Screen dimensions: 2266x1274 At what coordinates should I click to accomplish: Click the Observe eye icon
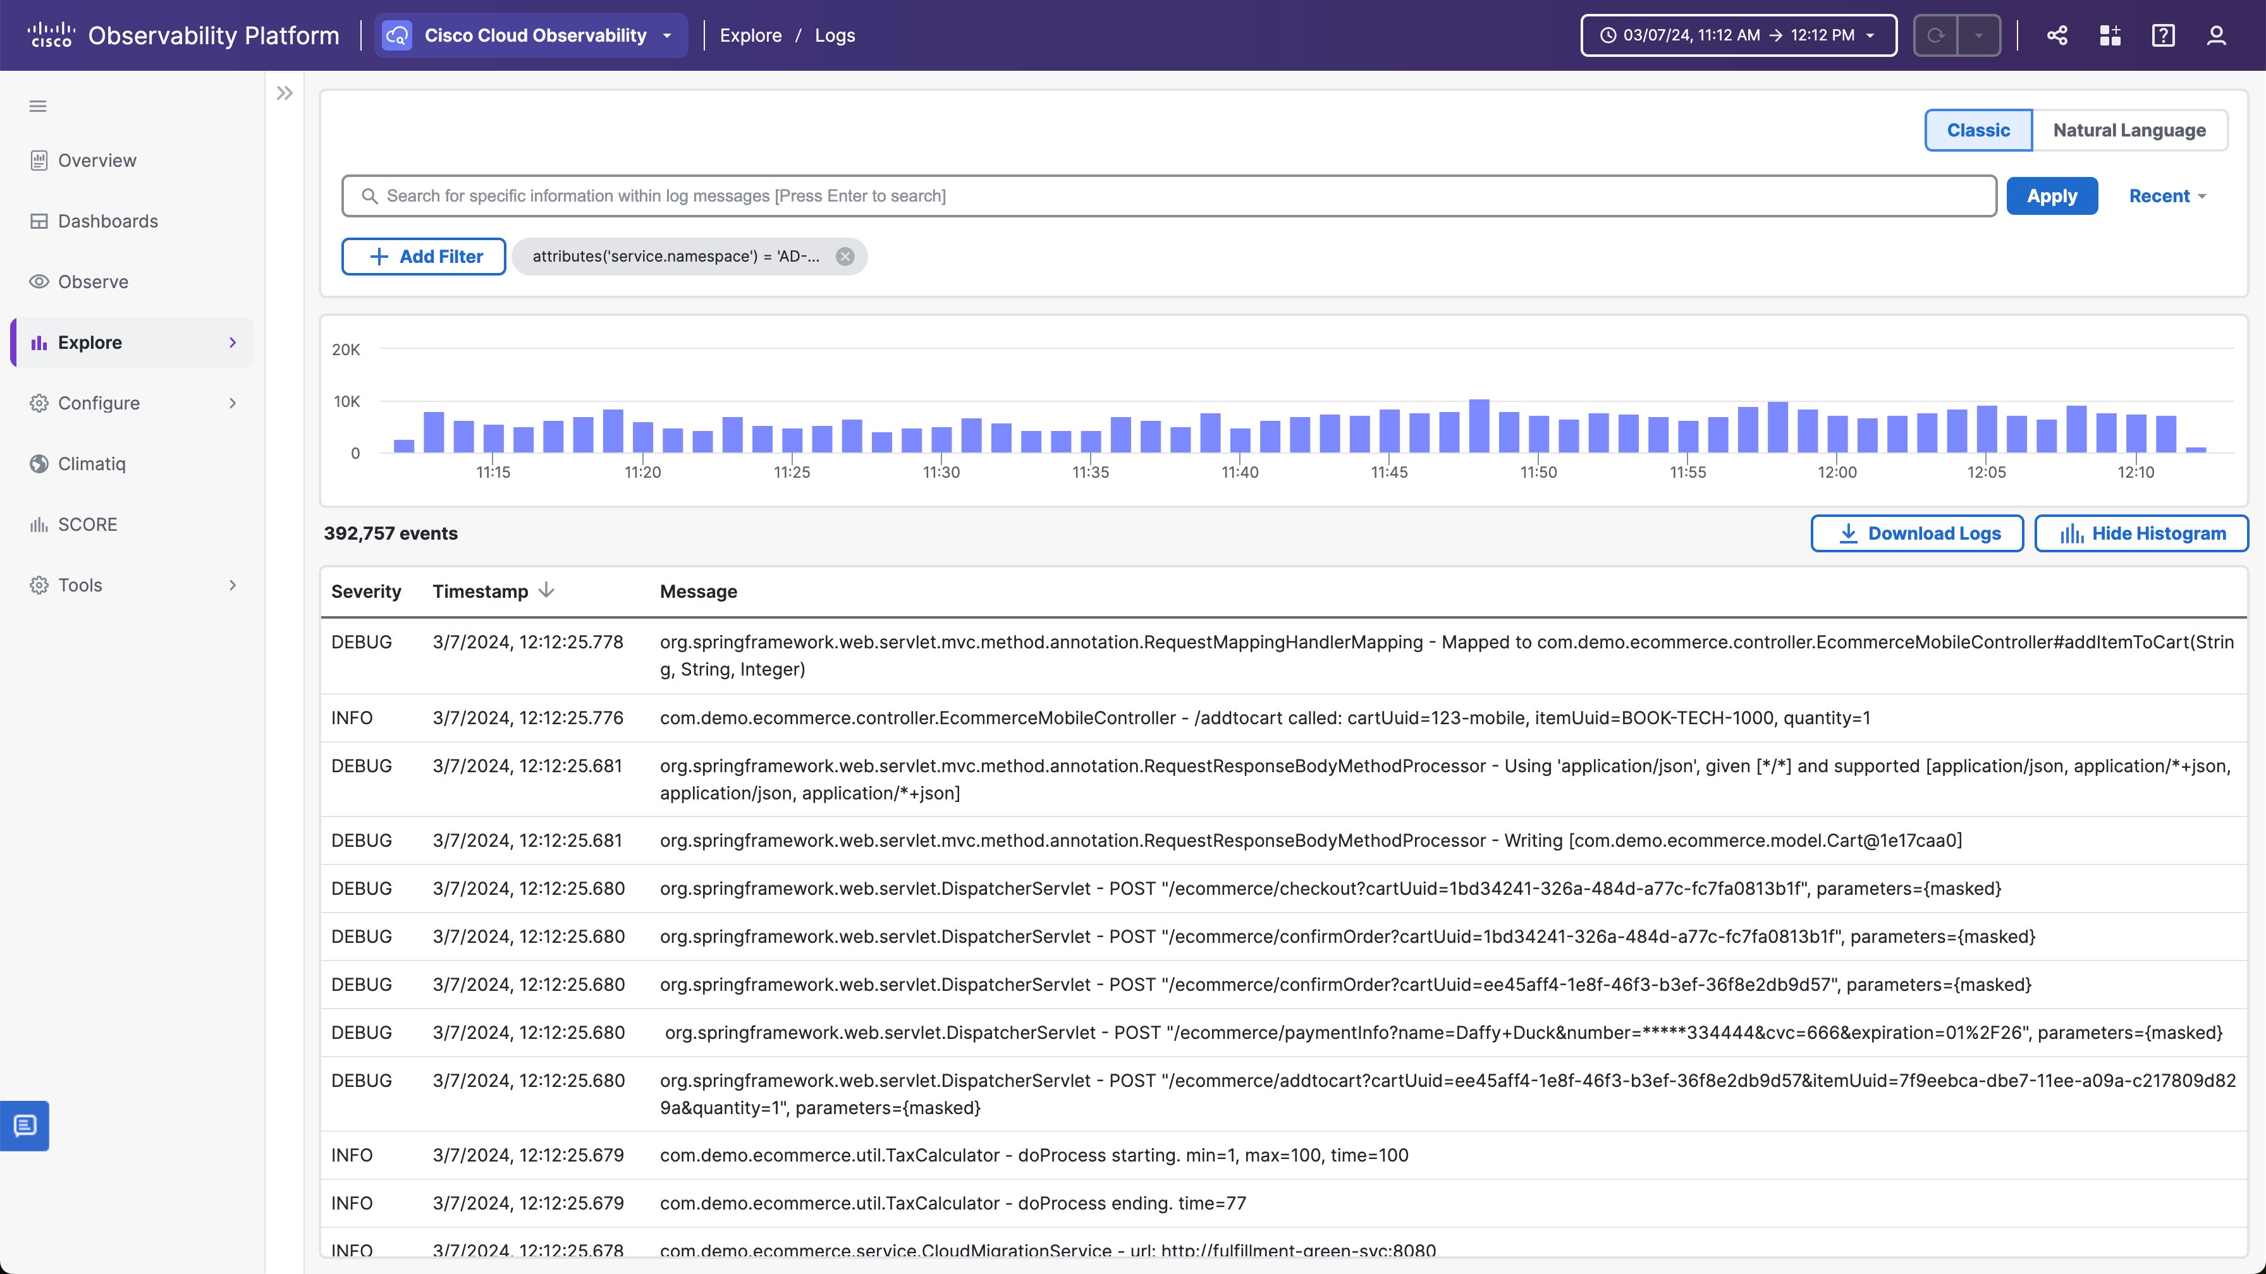pyautogui.click(x=39, y=281)
